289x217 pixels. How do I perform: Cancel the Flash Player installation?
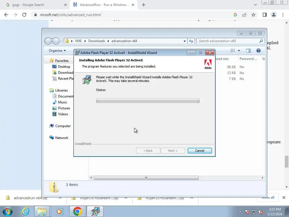click(200, 151)
